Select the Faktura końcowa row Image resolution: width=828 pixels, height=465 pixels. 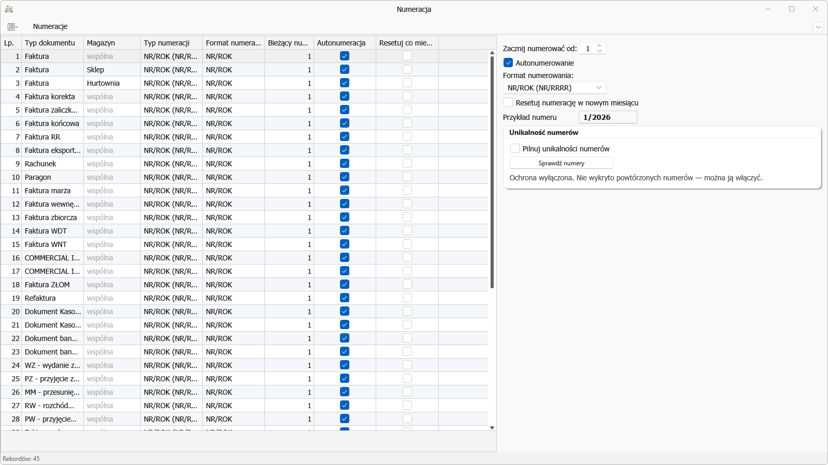click(x=244, y=123)
